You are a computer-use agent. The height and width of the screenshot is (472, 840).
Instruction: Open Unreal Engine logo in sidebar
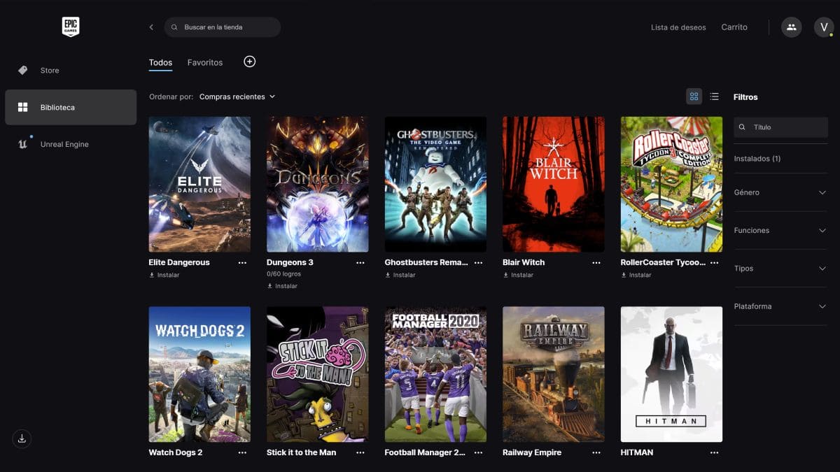click(23, 143)
